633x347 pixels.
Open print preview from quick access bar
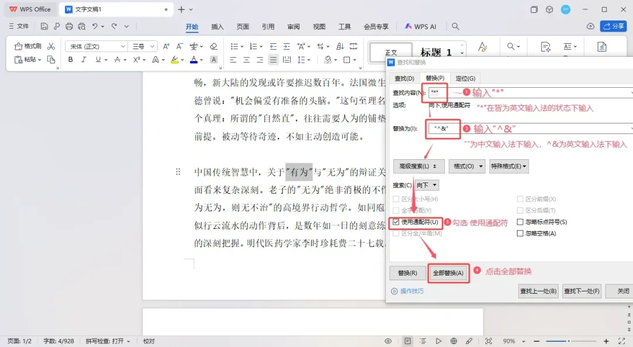tap(81, 26)
